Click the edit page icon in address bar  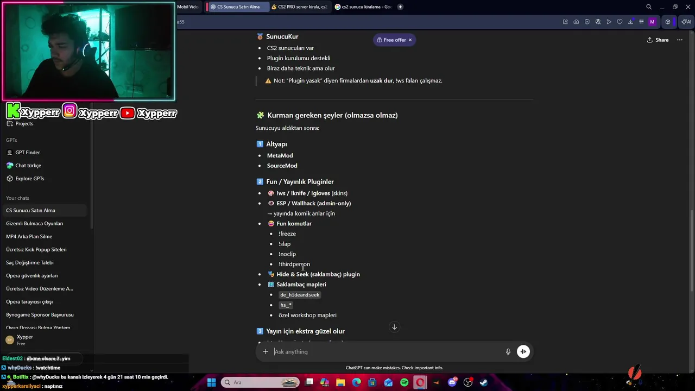coord(565,22)
